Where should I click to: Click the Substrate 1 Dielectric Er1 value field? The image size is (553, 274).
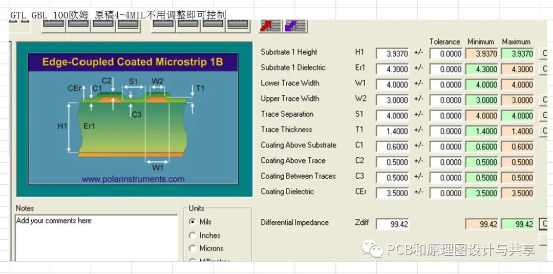point(392,69)
